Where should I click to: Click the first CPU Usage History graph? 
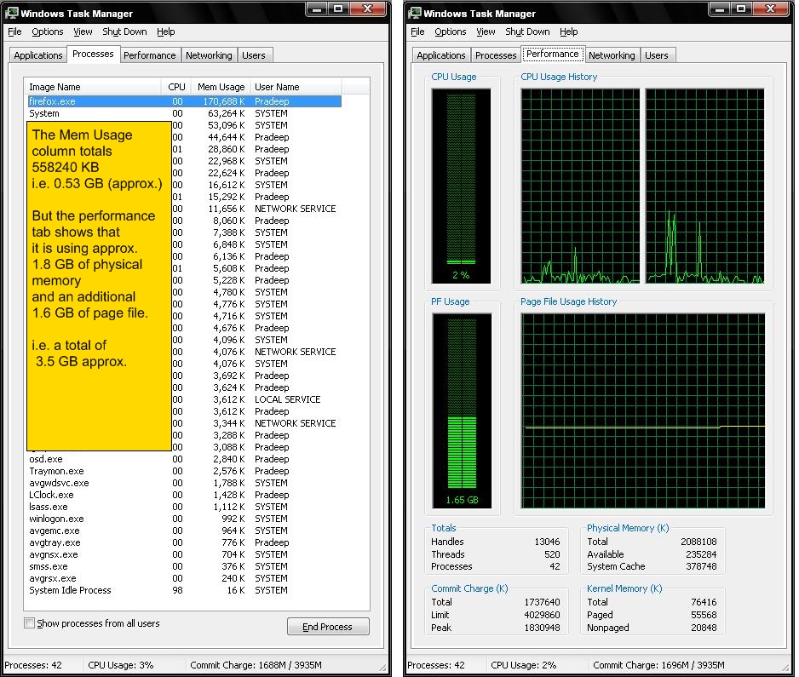580,186
